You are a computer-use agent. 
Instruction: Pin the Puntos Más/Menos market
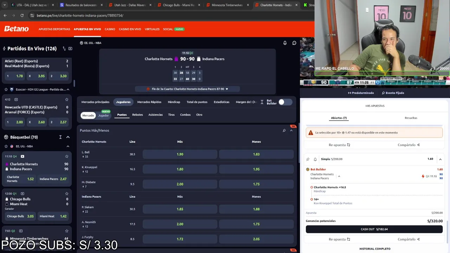(284, 130)
